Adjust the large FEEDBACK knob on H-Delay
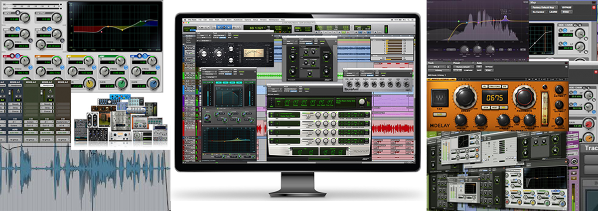This screenshot has width=598, height=211. click(x=524, y=97)
